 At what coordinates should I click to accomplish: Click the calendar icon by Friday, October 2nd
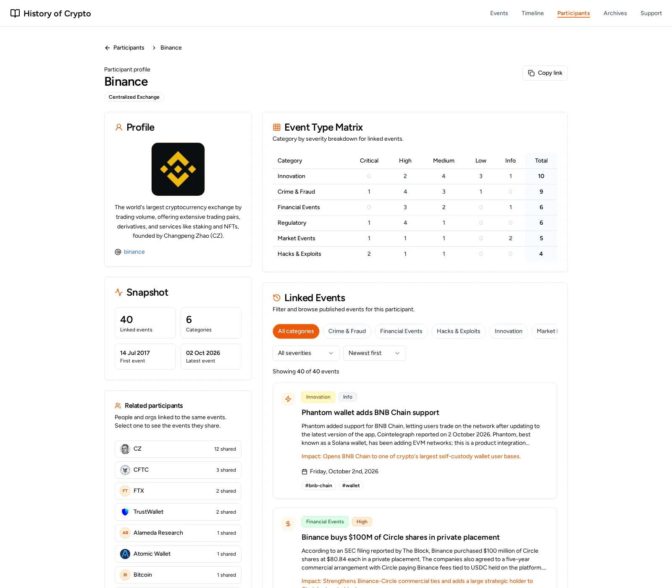click(x=304, y=472)
